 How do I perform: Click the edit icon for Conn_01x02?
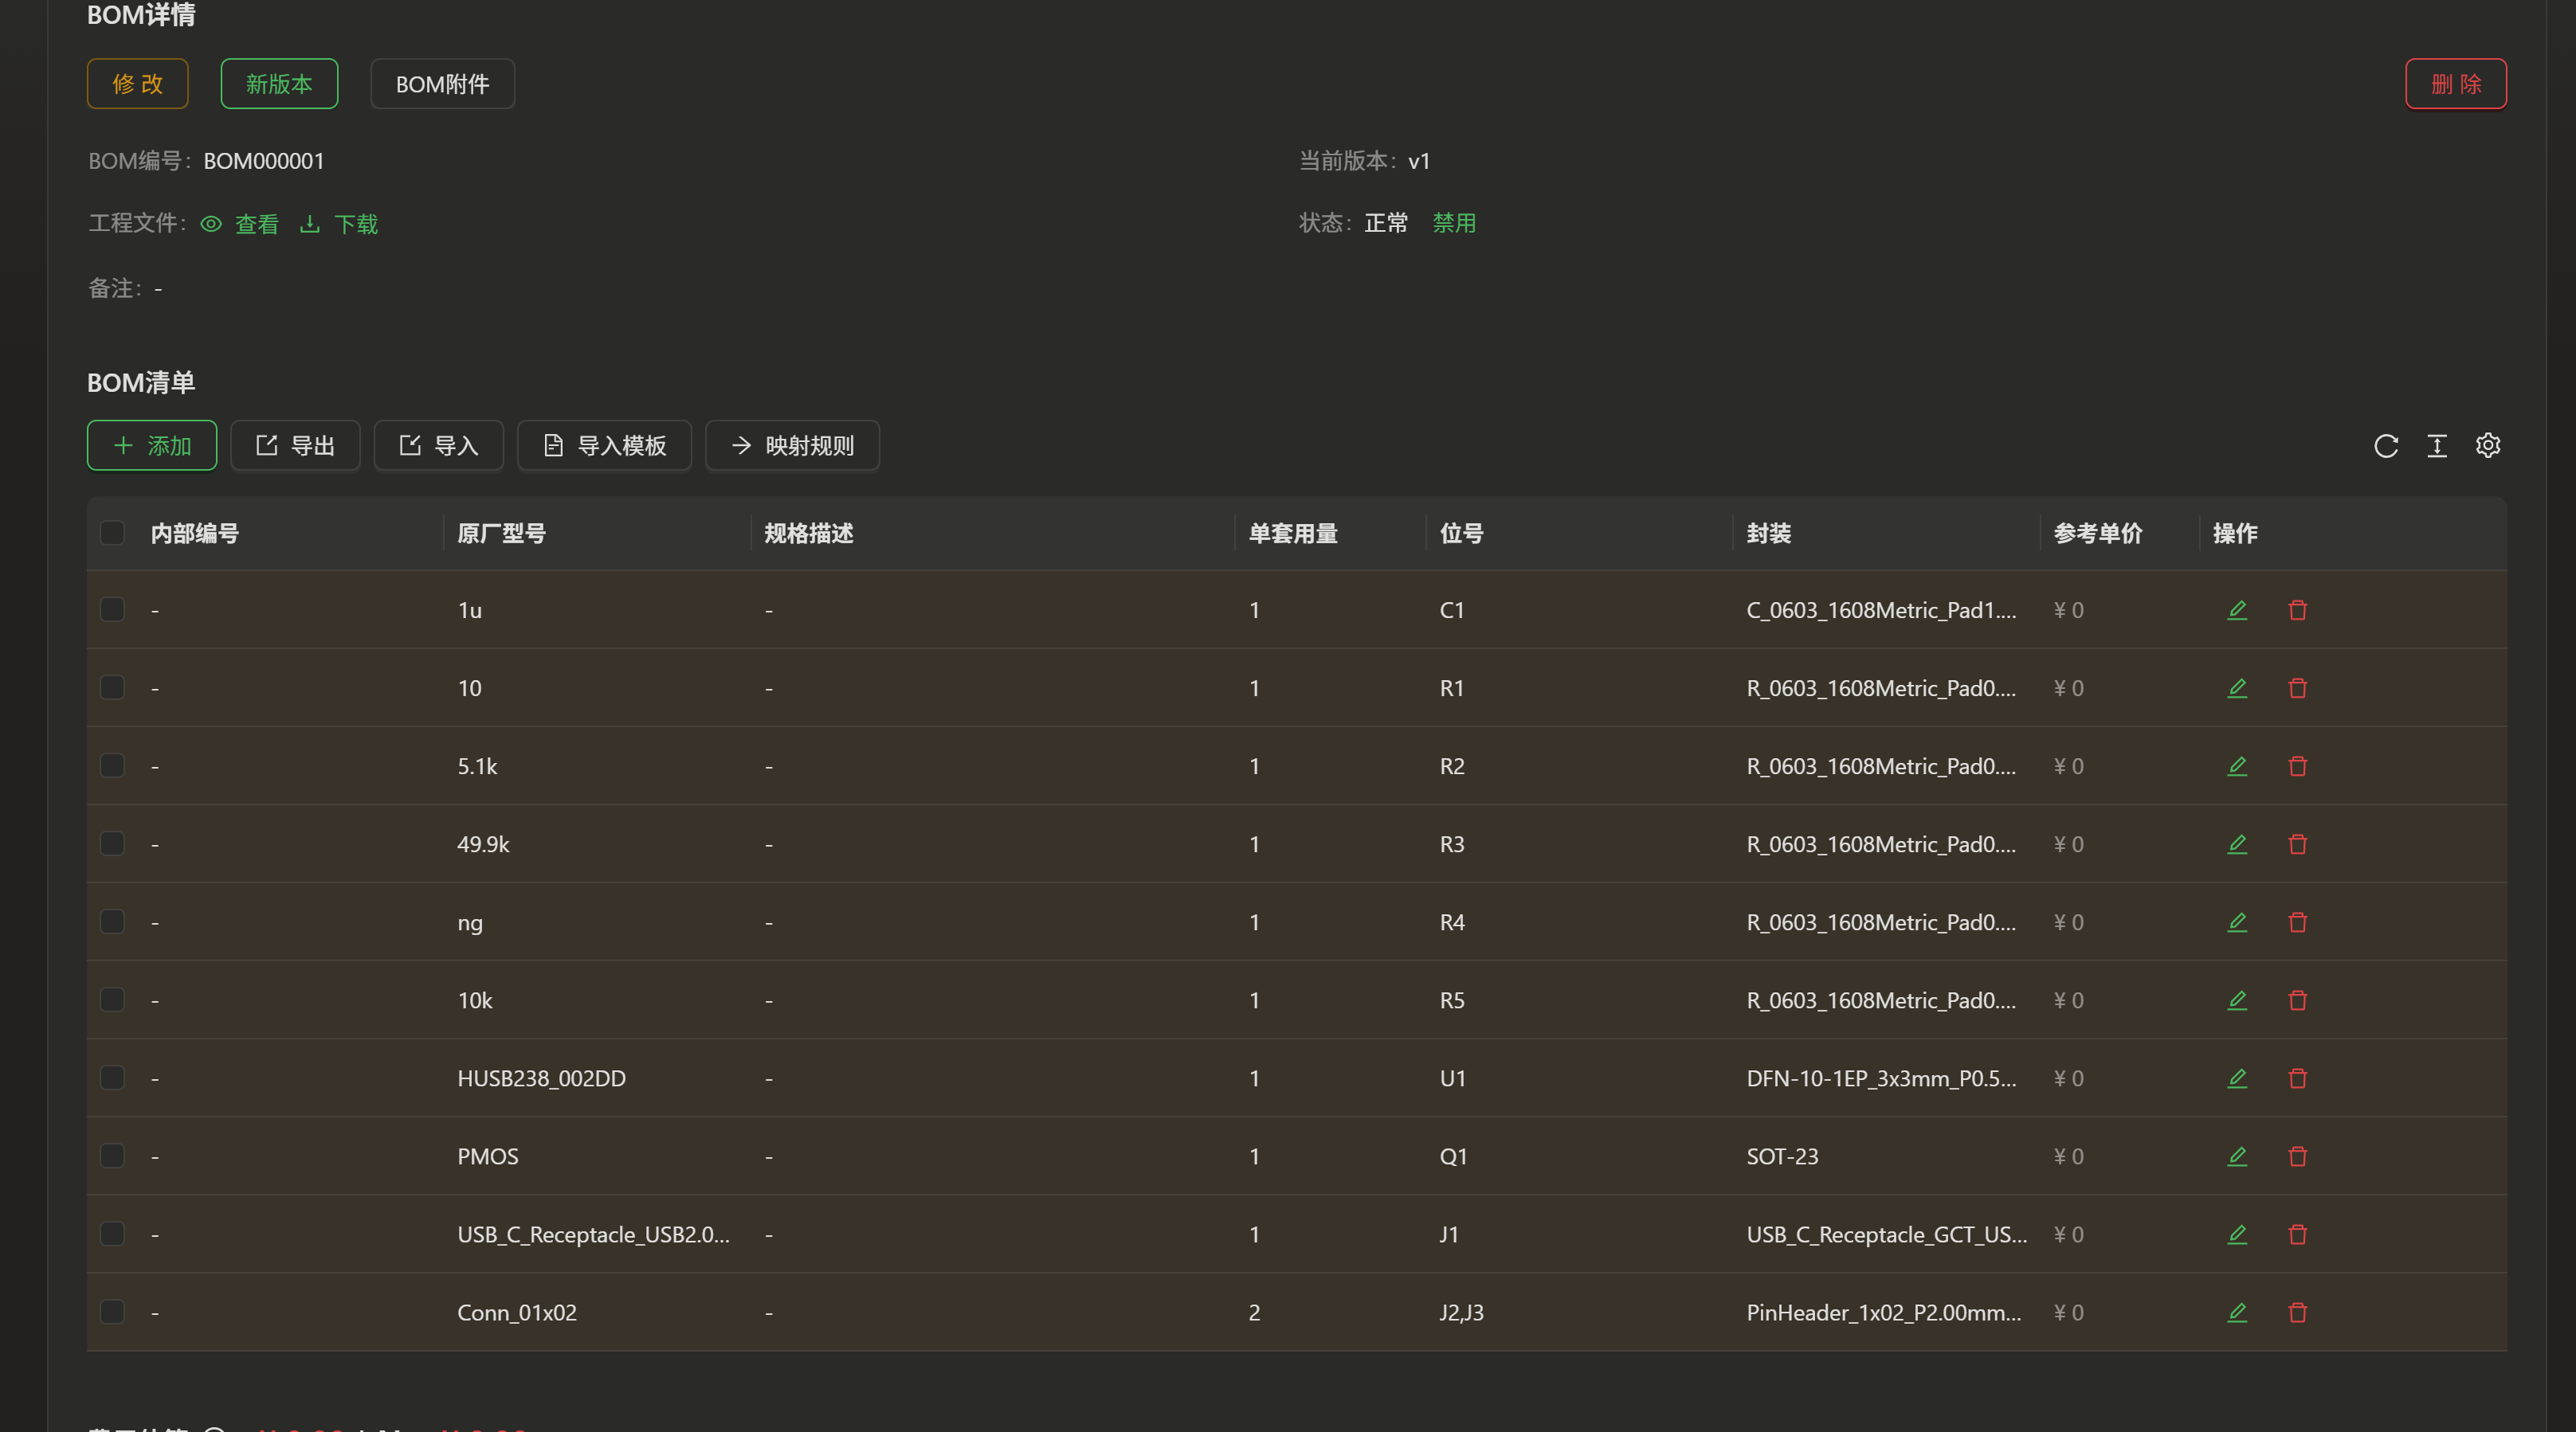(x=2237, y=1312)
